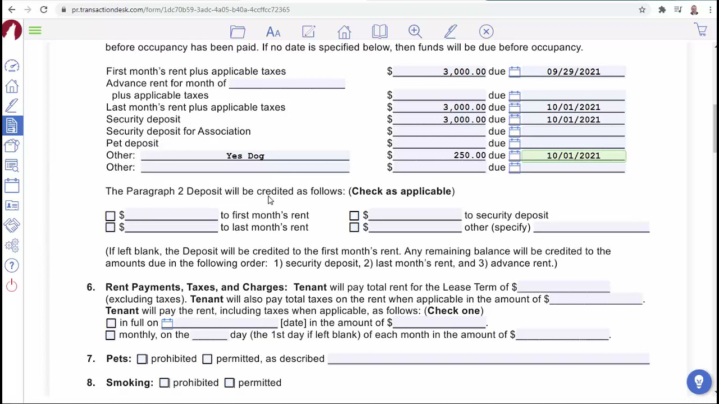Open date picker for second Other row

(x=515, y=167)
